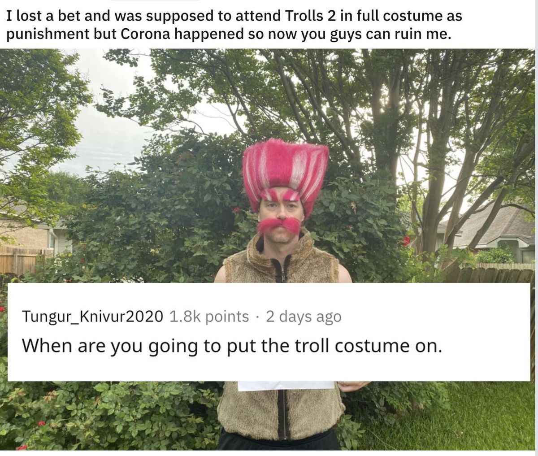Screen dimensions: 538x456
Task: Click the red rose right of the man
Action: click(406, 241)
